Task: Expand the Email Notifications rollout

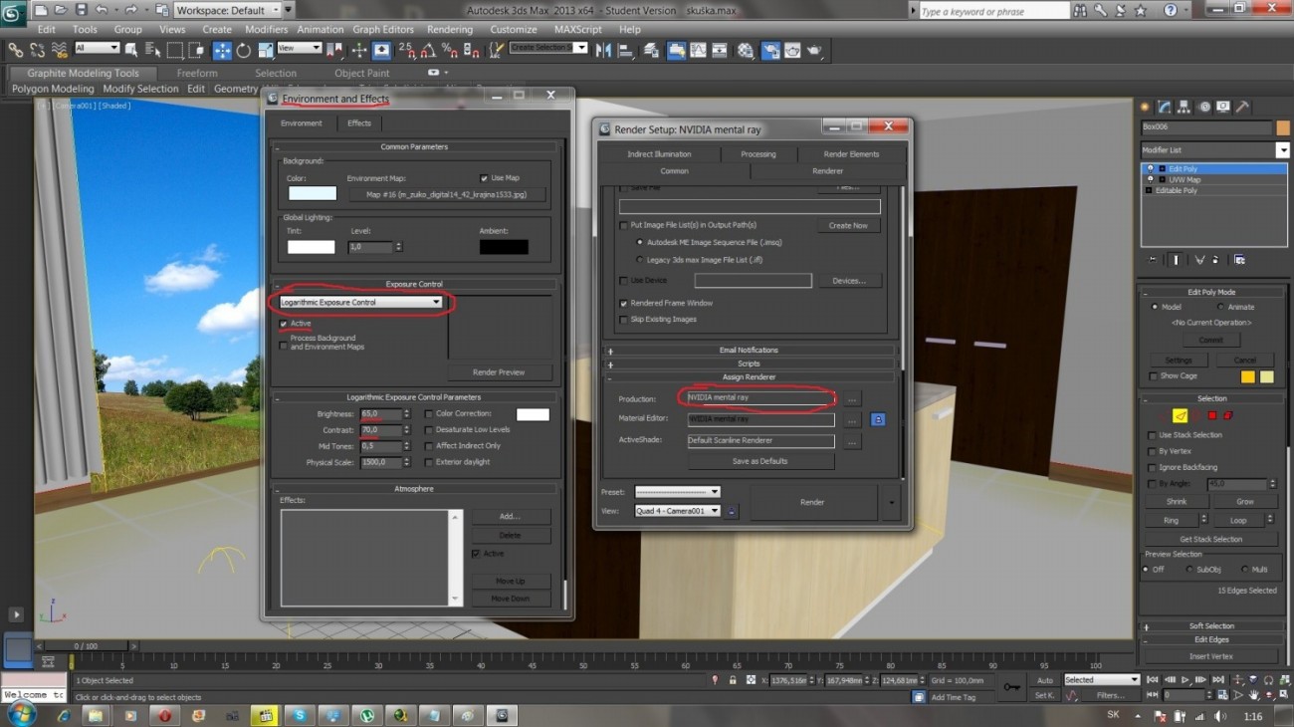Action: click(x=749, y=351)
